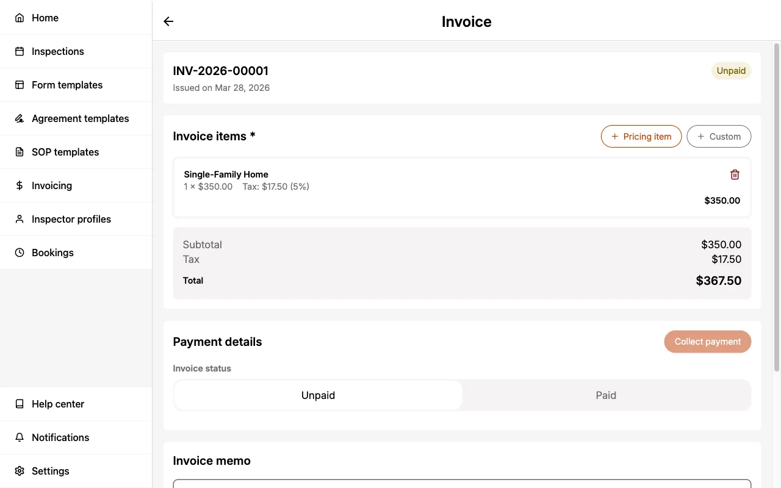Click the Tax $17.50 (5%) line detail

pos(276,187)
